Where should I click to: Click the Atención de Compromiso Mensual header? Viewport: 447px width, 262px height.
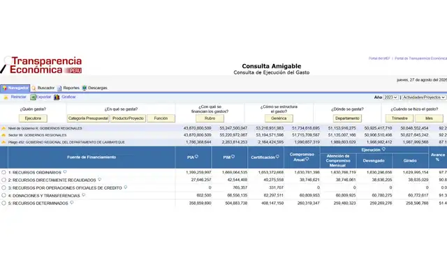pos(338,161)
